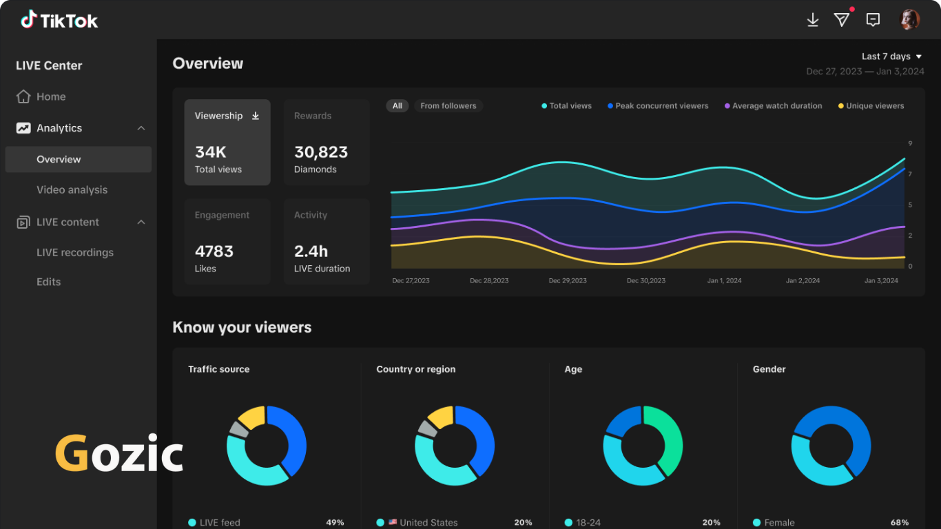Screen dimensions: 941x529
Task: Select the From followers filter tab
Action: pos(448,106)
